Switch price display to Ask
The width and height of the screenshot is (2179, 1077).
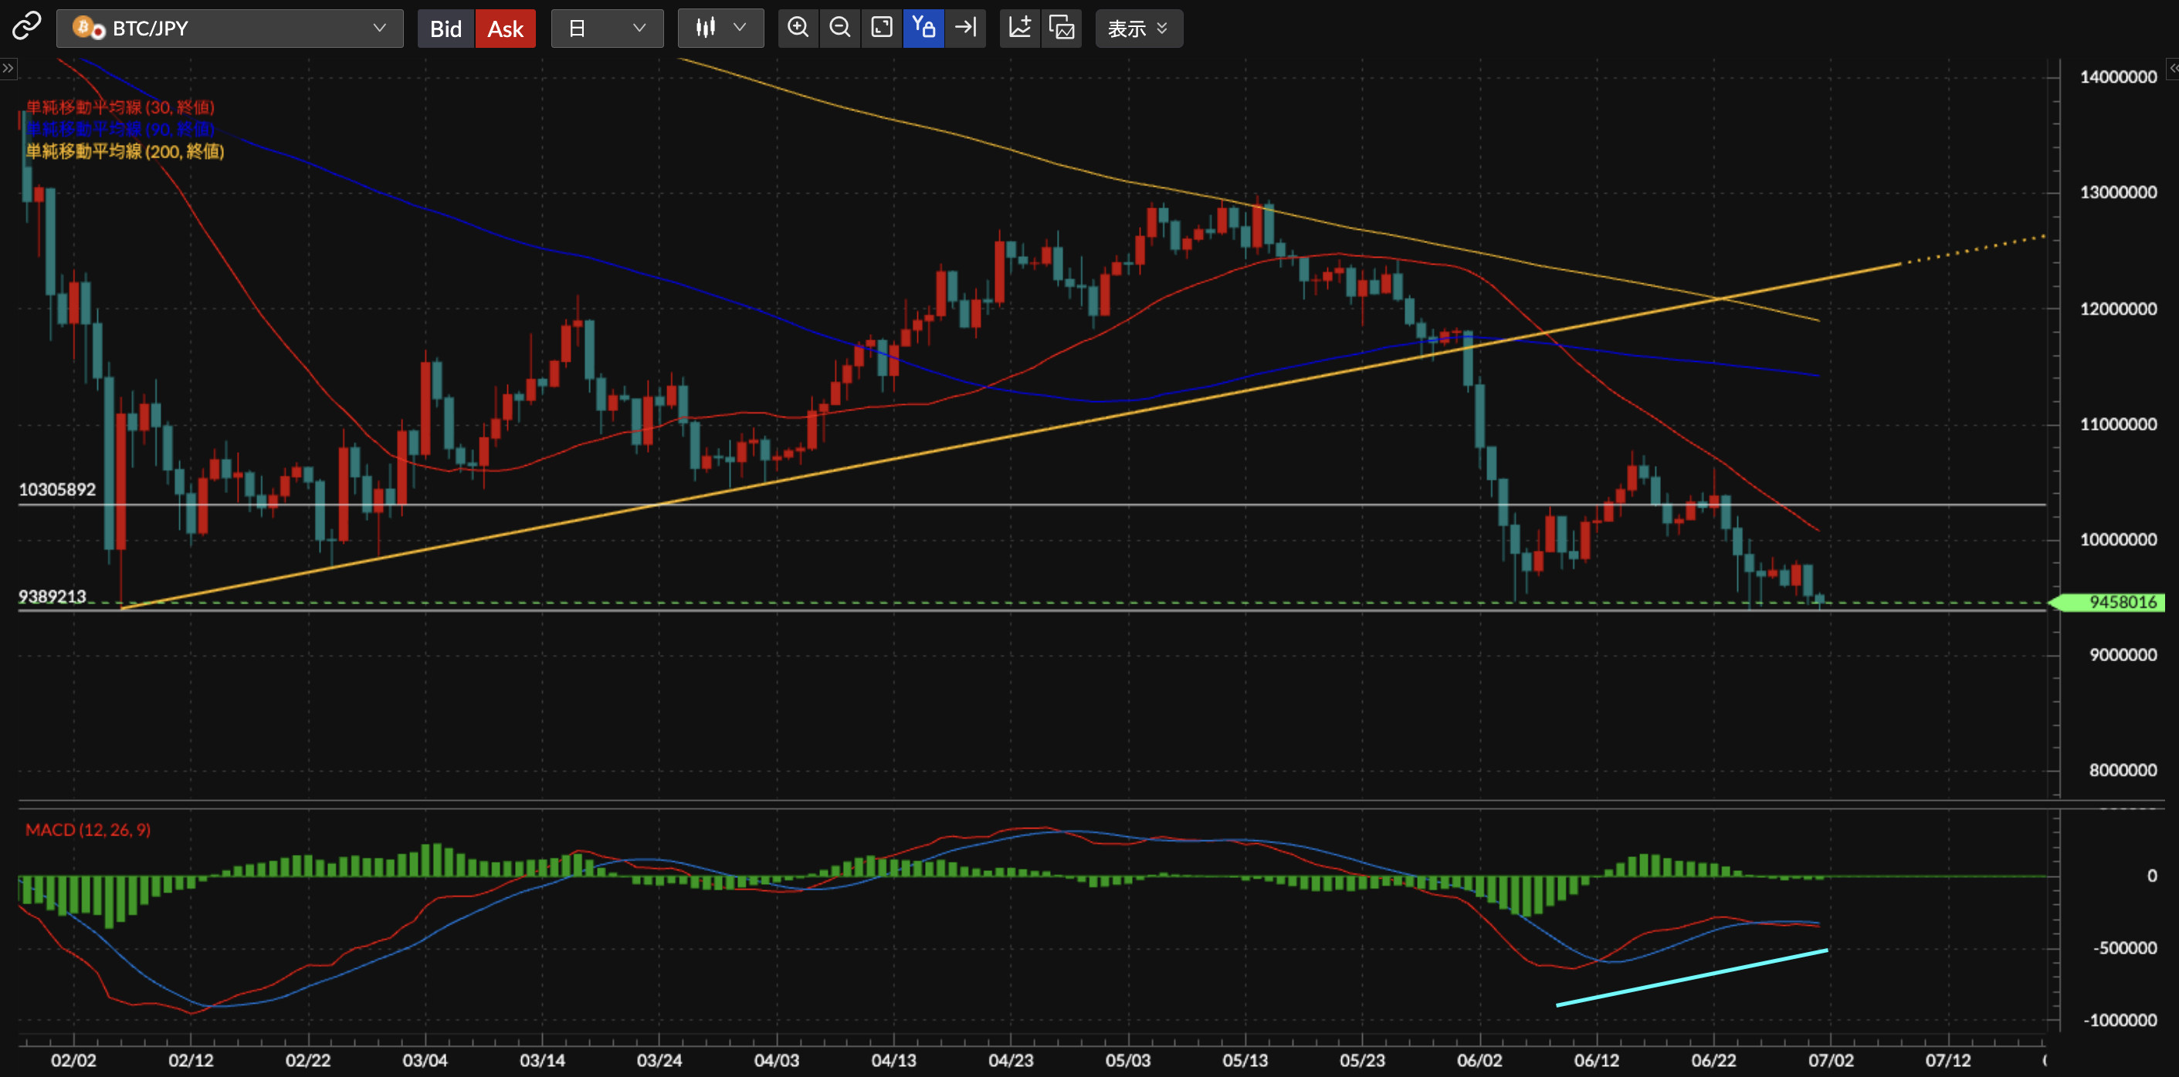(x=505, y=29)
